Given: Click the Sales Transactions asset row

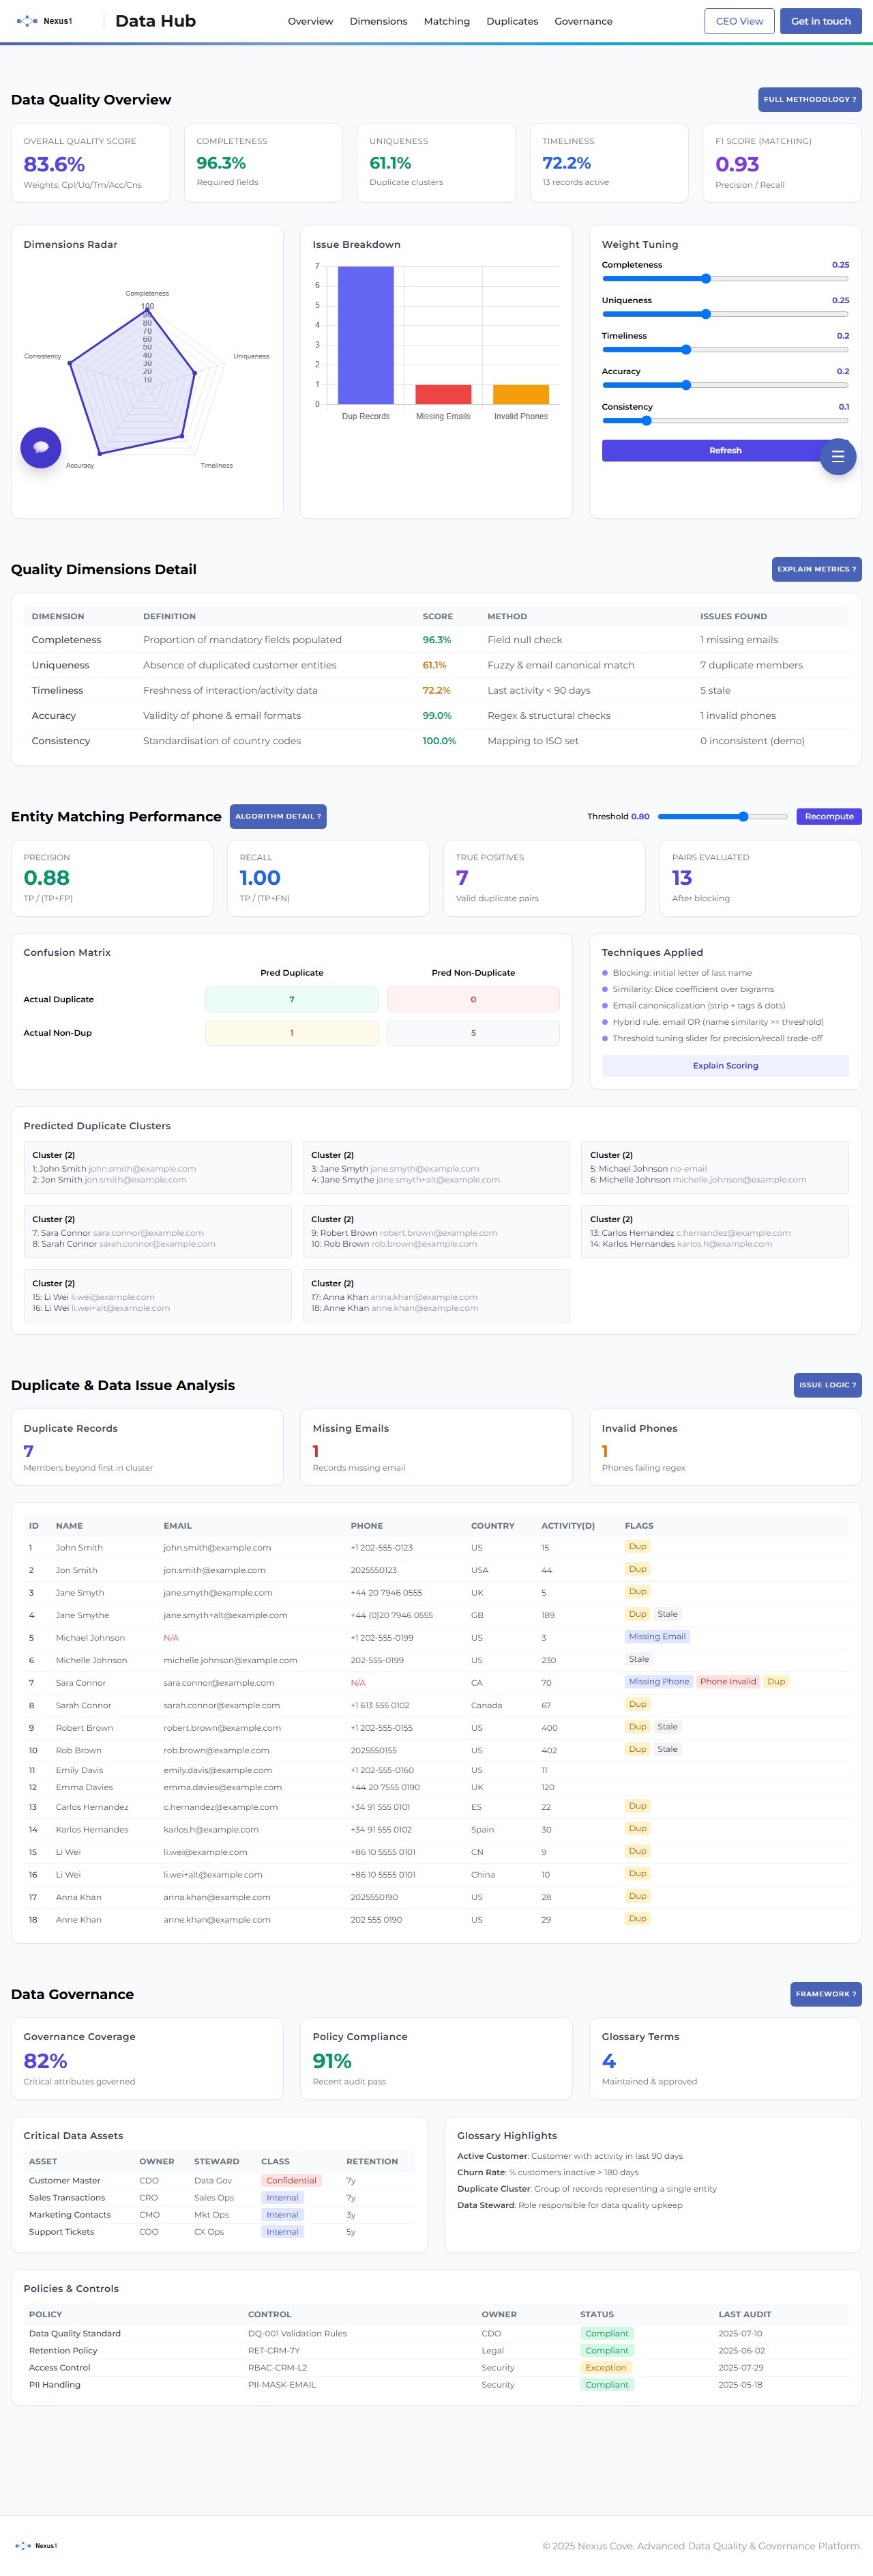Looking at the screenshot, I should 220,2197.
